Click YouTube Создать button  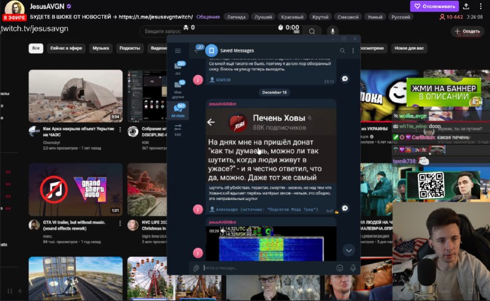(x=467, y=31)
